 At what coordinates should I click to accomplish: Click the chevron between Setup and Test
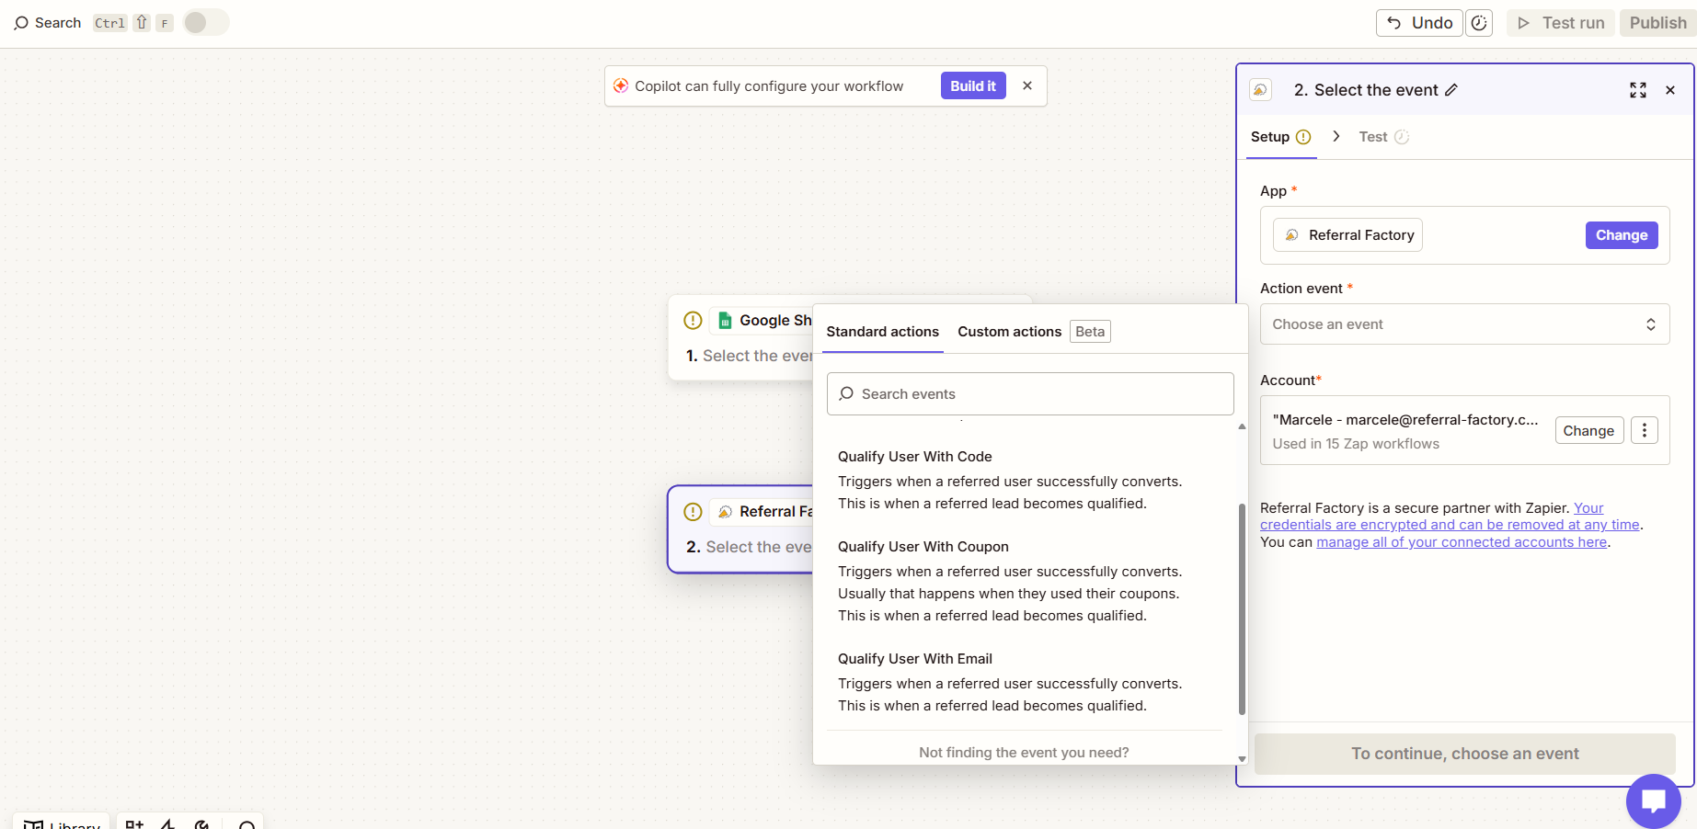[1336, 136]
